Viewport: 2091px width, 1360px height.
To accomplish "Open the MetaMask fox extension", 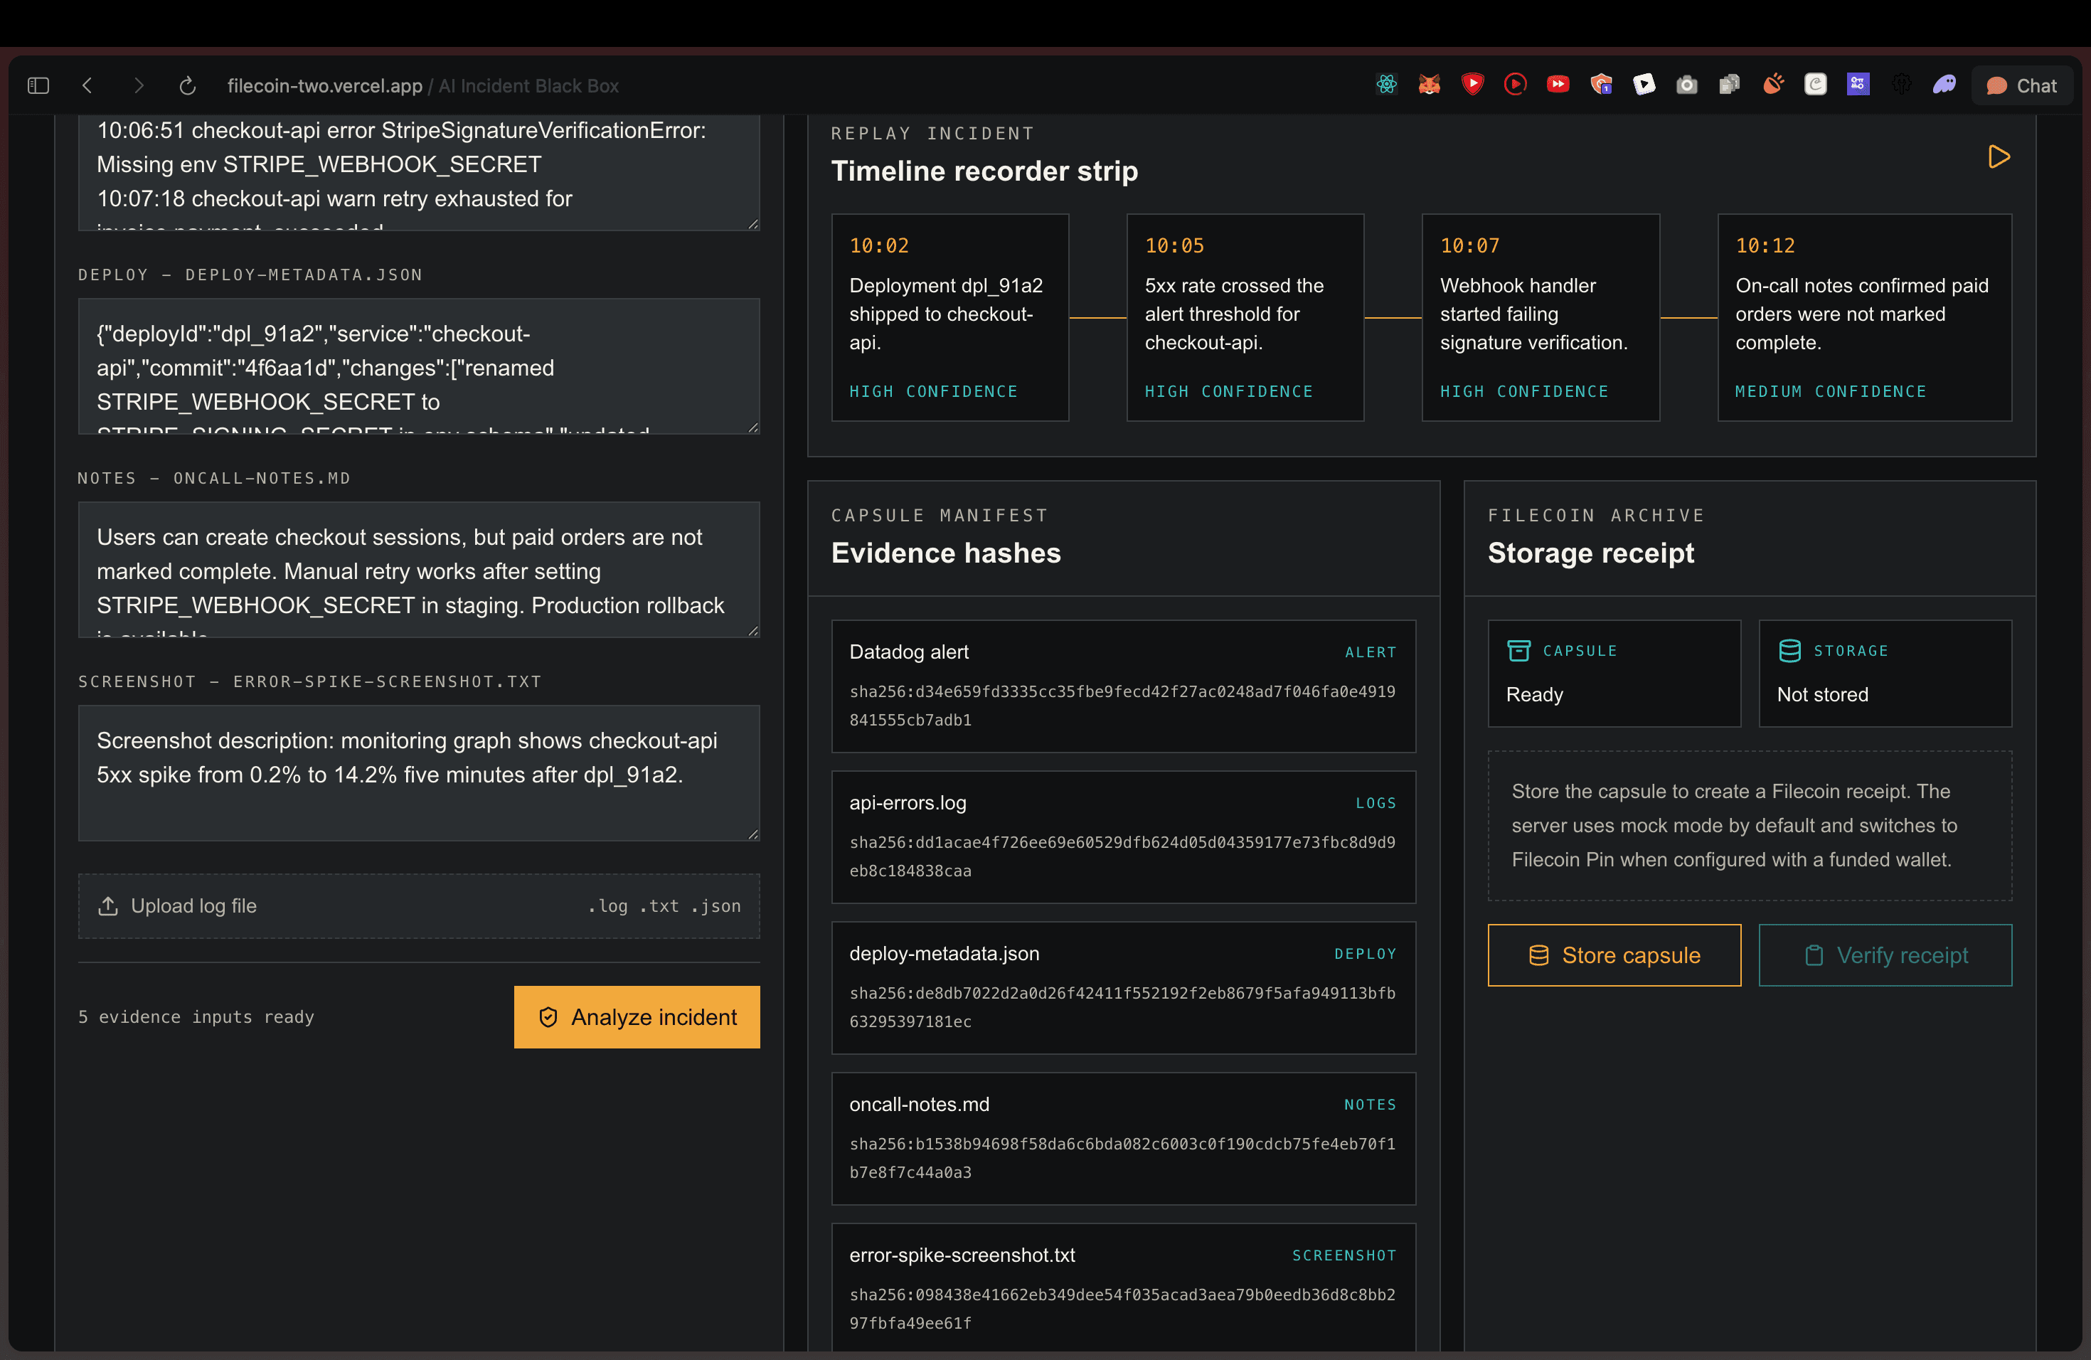I will click(1430, 85).
